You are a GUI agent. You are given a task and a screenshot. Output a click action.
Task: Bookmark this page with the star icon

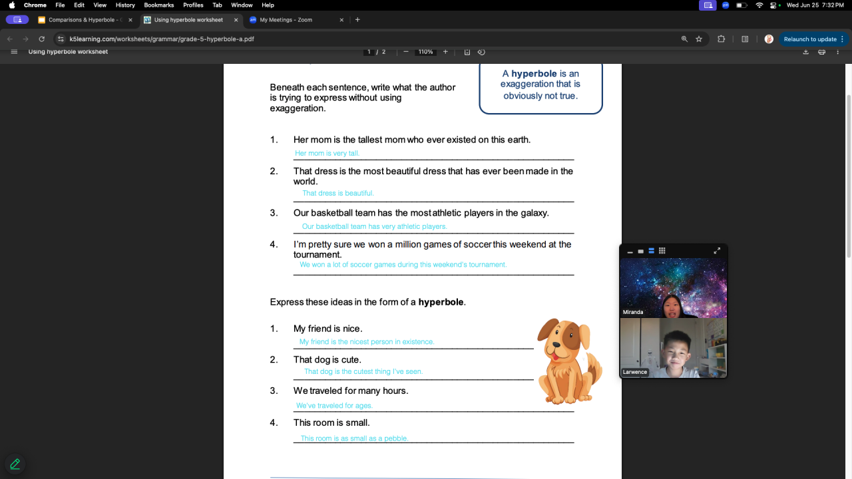point(699,39)
